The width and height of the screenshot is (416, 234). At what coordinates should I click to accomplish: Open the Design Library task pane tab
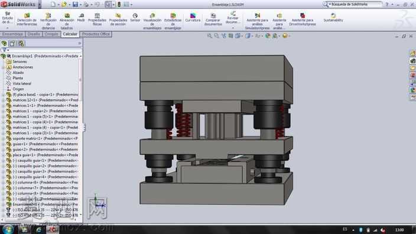412,61
